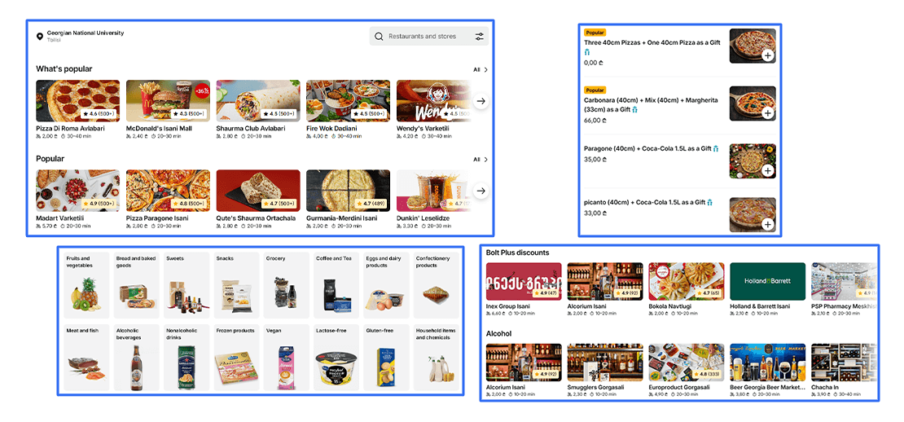
Task: Open the filter sliders icon in search bar
Action: coord(480,37)
